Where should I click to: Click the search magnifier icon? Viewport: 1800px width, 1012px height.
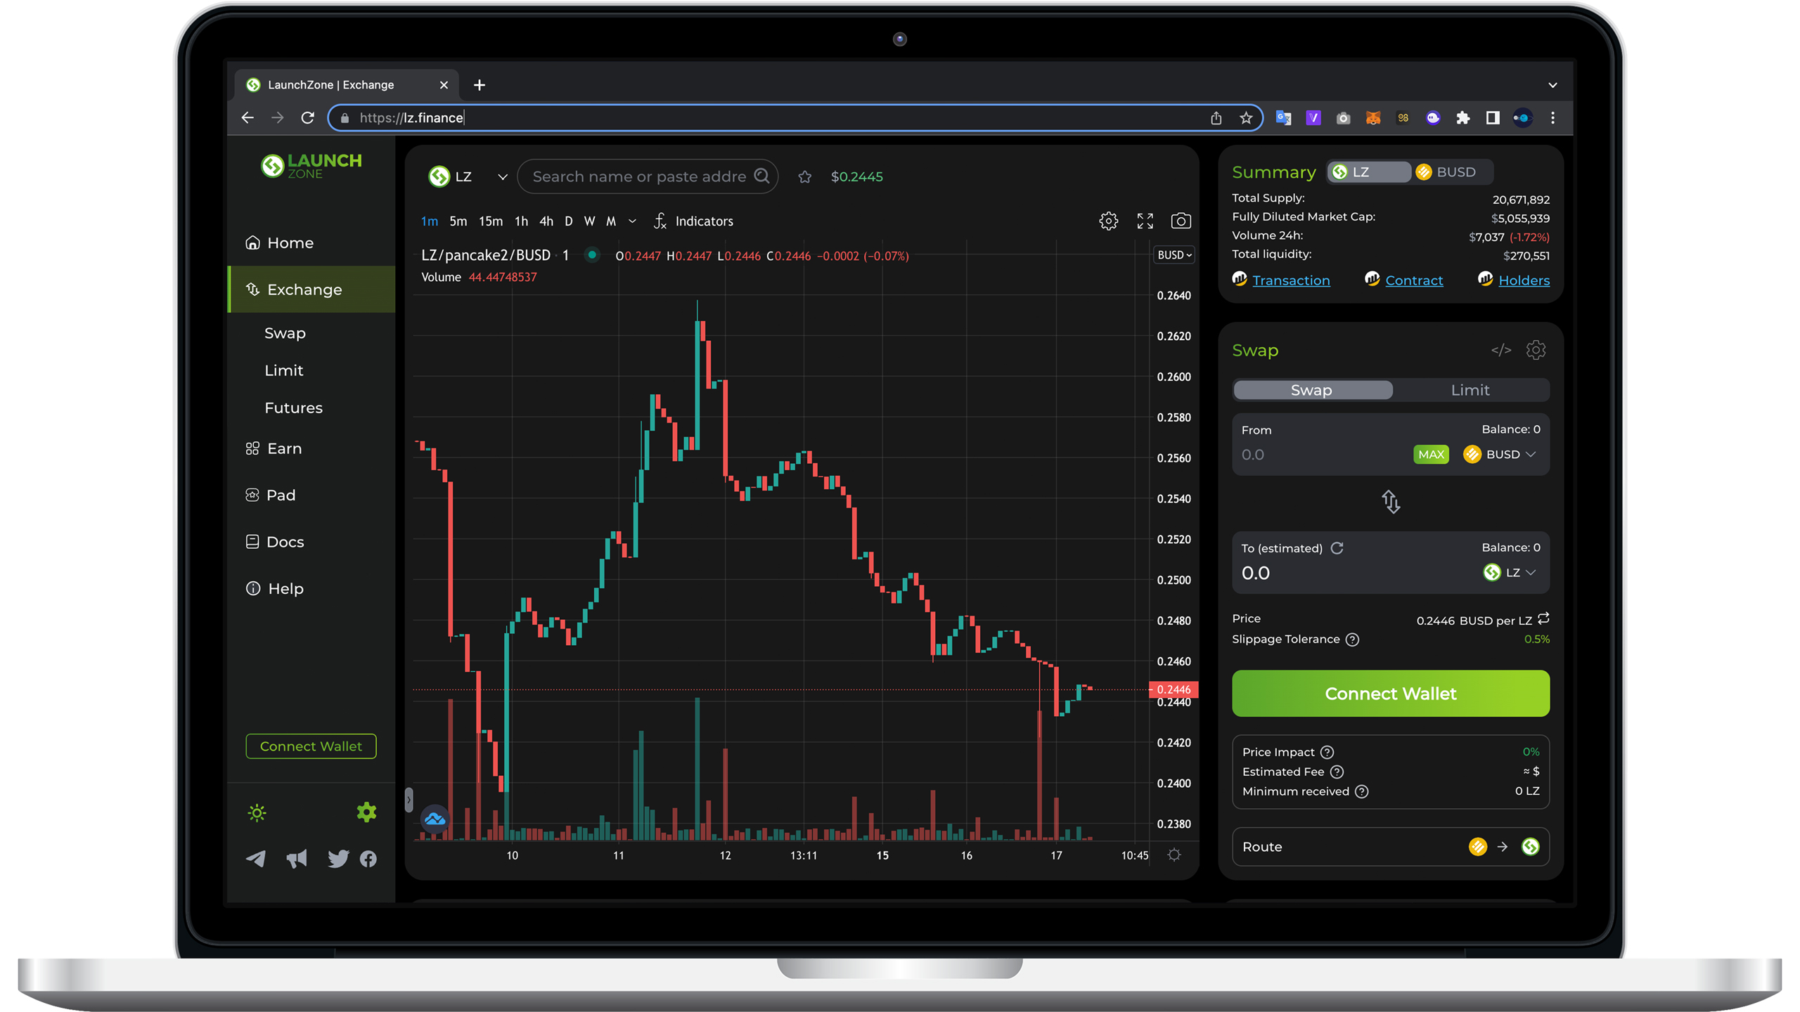pyautogui.click(x=761, y=176)
